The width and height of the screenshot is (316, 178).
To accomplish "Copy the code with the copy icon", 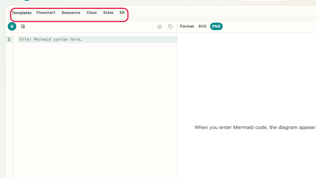I will click(x=170, y=26).
